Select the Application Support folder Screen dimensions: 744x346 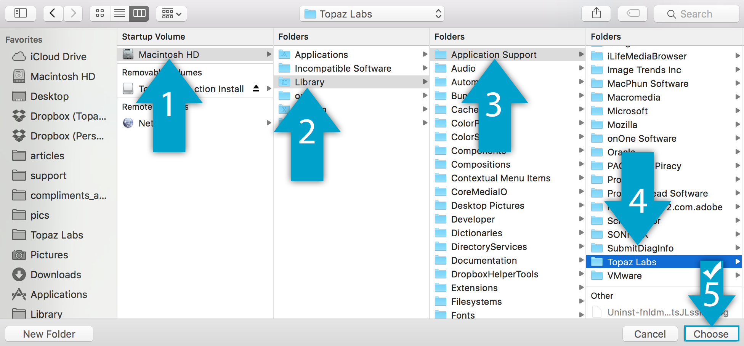click(x=508, y=54)
